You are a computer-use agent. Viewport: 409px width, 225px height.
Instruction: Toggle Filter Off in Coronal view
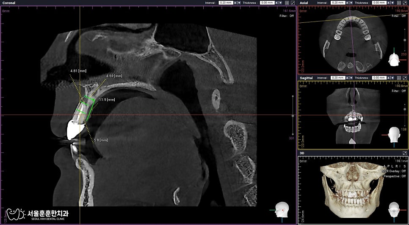pyautogui.click(x=286, y=16)
